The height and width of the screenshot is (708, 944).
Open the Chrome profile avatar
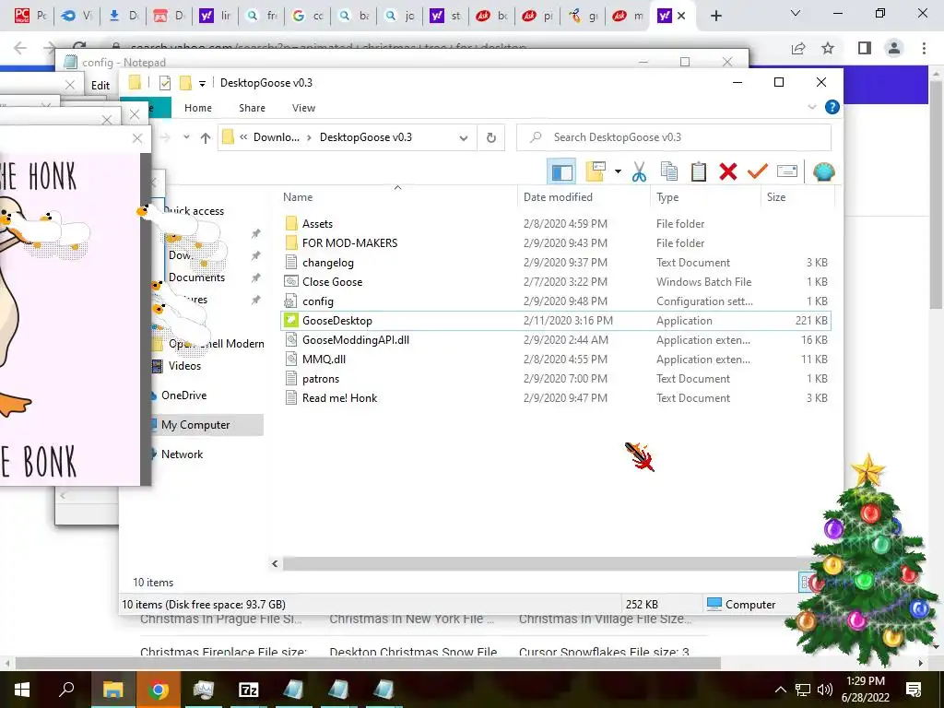coord(894,48)
